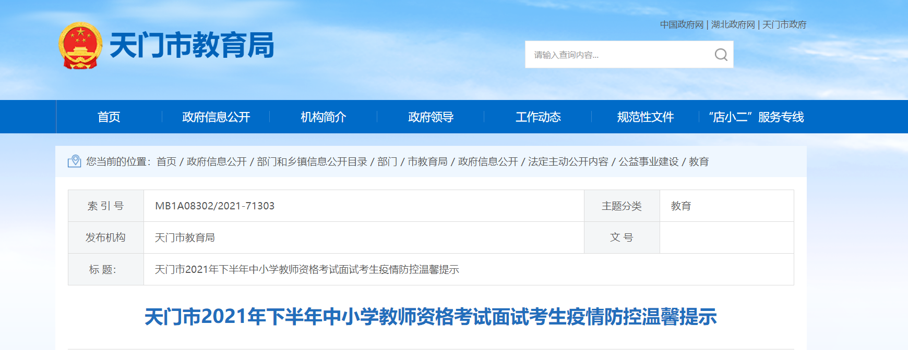The image size is (908, 350).
Task: Click the 教育 value in 主题分类 row
Action: tap(681, 206)
